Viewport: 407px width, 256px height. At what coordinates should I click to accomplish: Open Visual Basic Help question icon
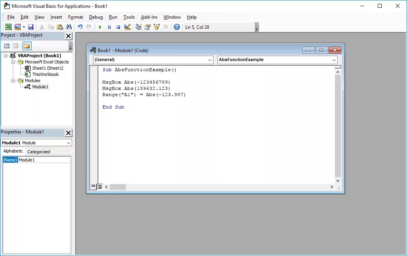(177, 27)
